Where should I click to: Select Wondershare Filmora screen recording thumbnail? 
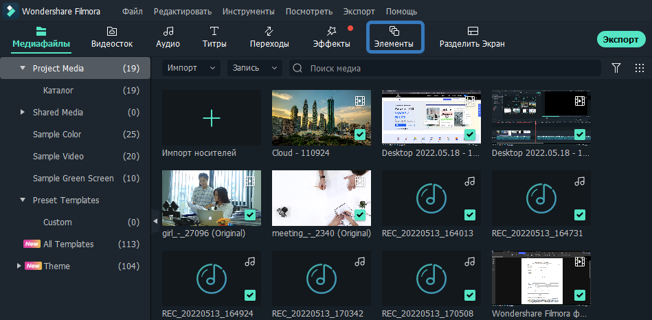[541, 278]
